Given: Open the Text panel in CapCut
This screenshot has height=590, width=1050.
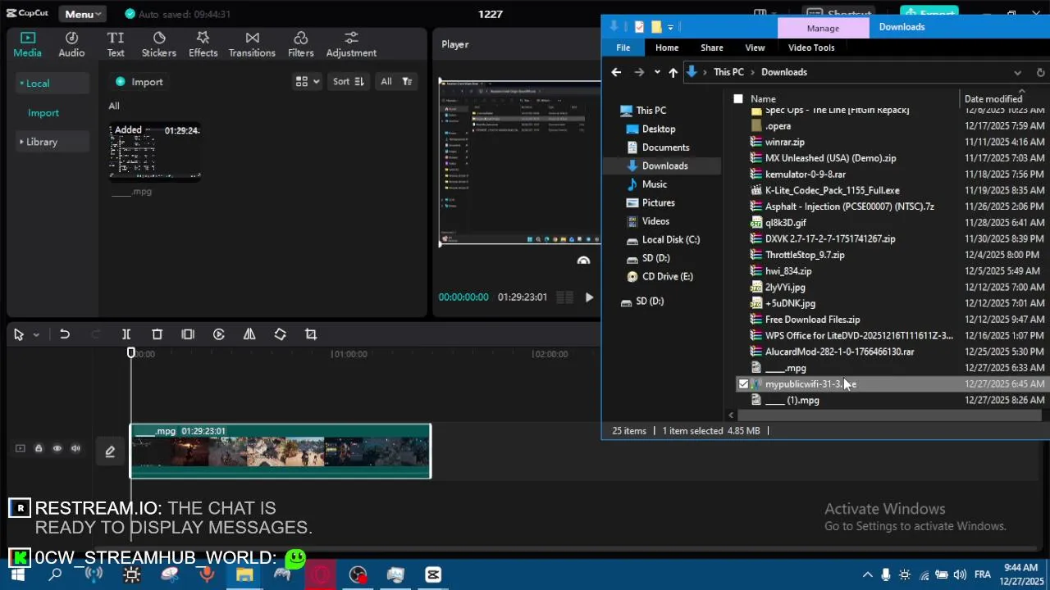Looking at the screenshot, I should coord(116,44).
